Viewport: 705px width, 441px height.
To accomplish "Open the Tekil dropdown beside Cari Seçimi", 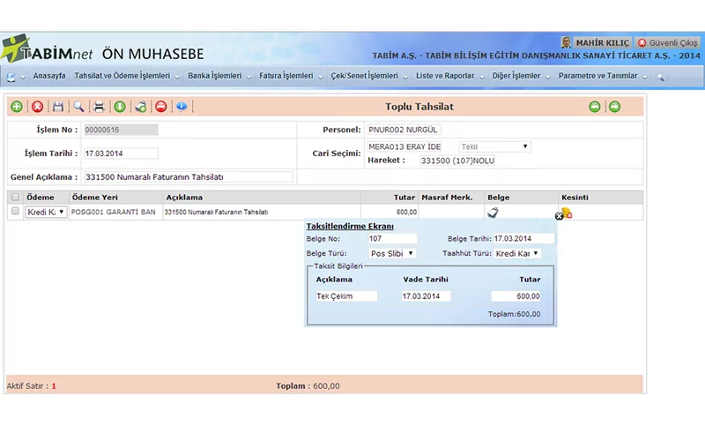I will [494, 146].
